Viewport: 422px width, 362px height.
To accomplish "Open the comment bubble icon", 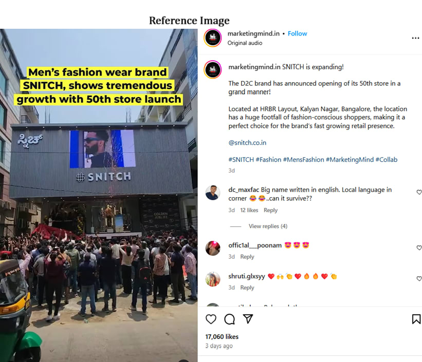I will click(x=230, y=319).
